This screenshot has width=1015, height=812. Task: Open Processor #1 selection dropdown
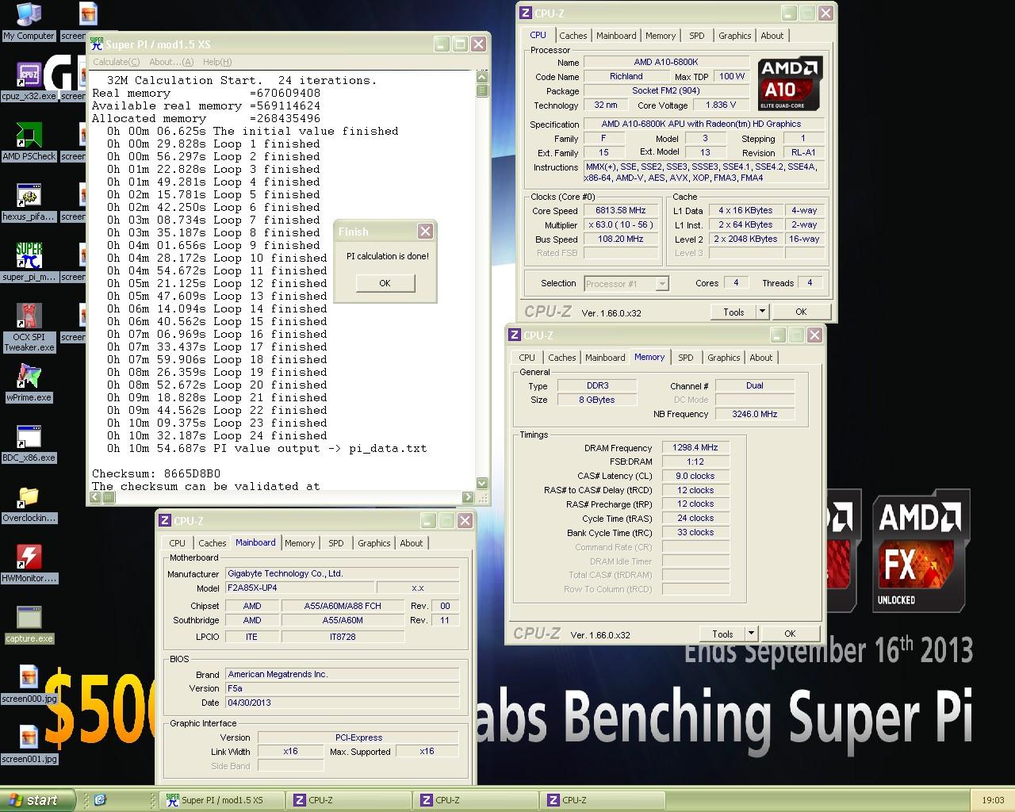(626, 283)
